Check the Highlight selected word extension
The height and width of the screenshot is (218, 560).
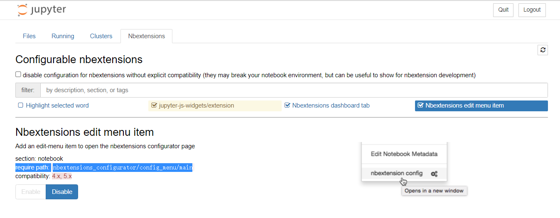click(20, 105)
